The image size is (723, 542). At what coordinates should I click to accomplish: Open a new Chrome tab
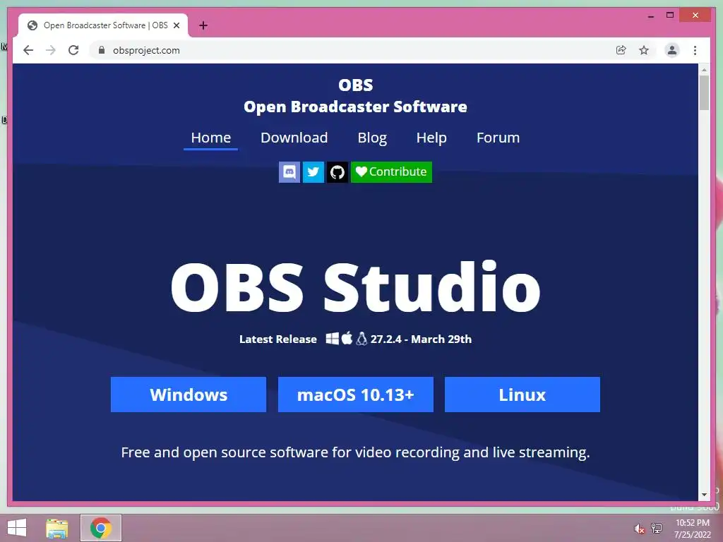point(203,25)
